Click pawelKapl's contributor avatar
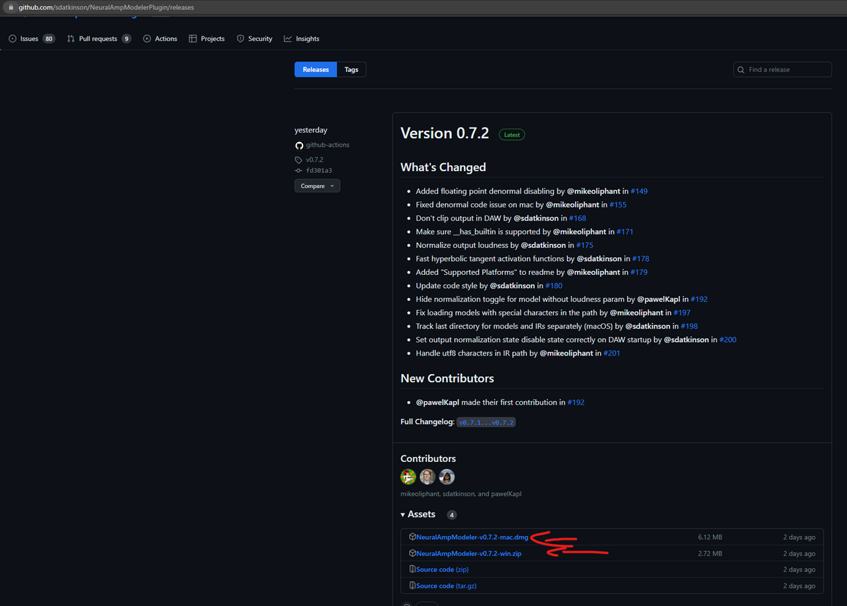 pos(447,476)
